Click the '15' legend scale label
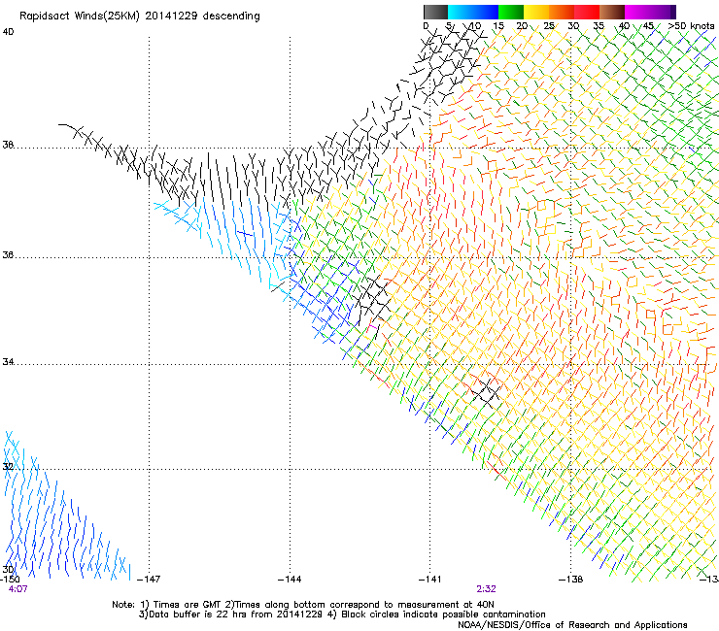Image resolution: width=719 pixels, height=631 pixels. pos(498,26)
